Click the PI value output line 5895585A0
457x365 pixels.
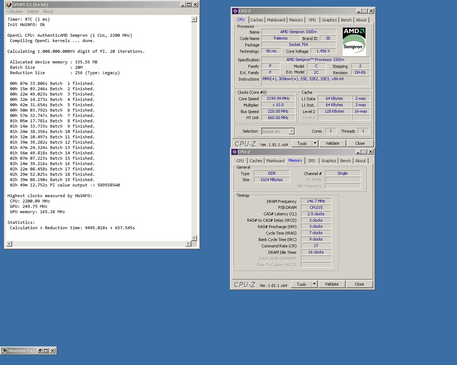click(65, 185)
